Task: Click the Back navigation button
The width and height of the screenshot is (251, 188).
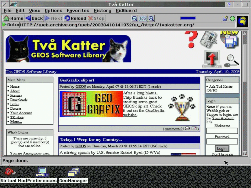Action: coord(34,18)
